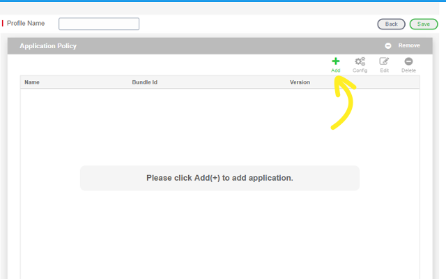This screenshot has height=279, width=446.
Task: Save the profile with the Save button
Action: [x=424, y=24]
